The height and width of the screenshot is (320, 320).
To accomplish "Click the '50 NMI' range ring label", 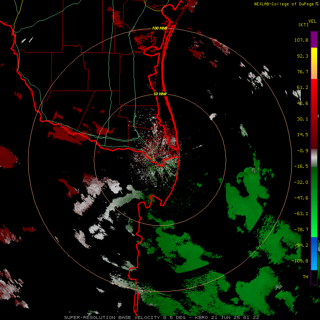I will [160, 94].
